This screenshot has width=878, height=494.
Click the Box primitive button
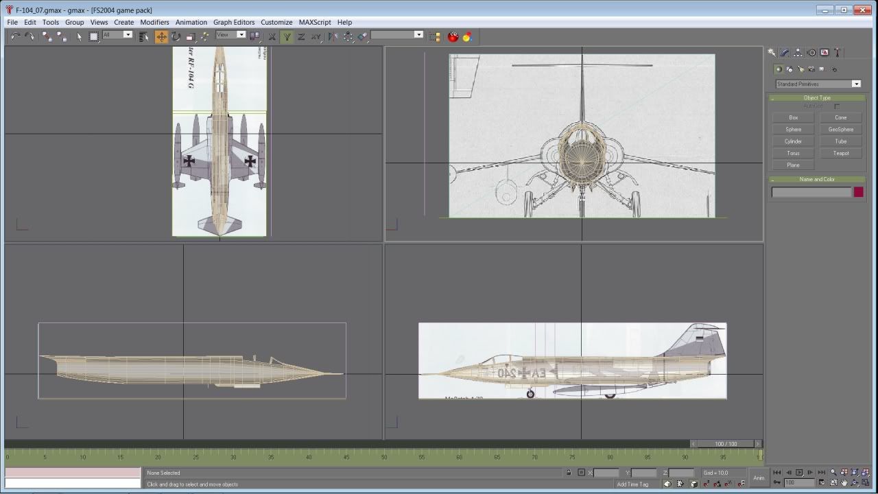tap(794, 117)
